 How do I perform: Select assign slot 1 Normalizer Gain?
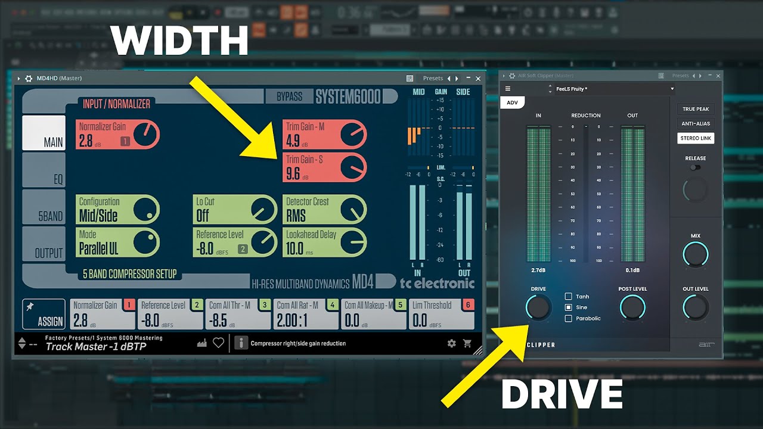click(103, 314)
